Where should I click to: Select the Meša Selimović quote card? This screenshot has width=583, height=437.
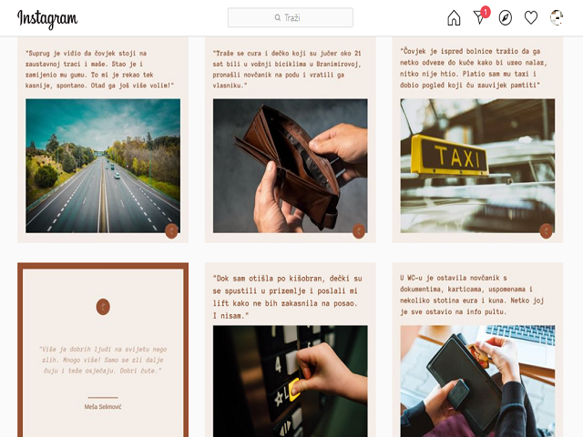pos(103,350)
